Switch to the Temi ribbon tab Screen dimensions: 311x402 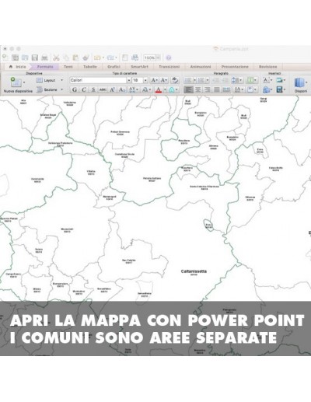(x=68, y=67)
